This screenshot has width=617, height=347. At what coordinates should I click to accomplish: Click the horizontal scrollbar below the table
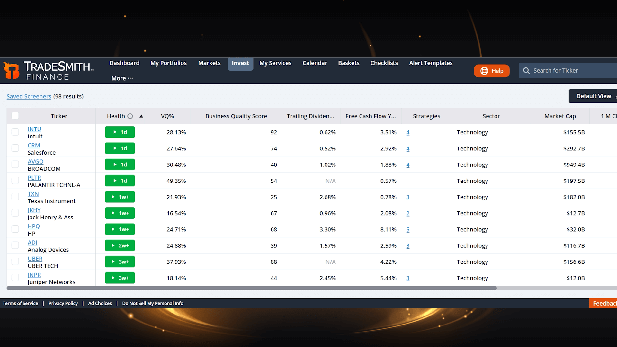coord(251,288)
